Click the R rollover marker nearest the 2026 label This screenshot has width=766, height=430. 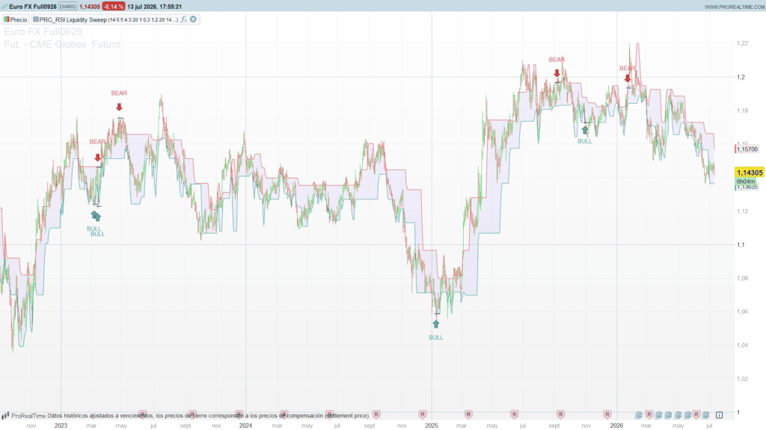click(x=607, y=414)
